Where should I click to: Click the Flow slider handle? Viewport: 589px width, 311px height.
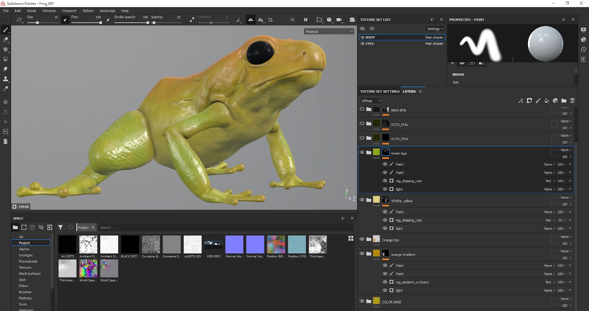(100, 23)
